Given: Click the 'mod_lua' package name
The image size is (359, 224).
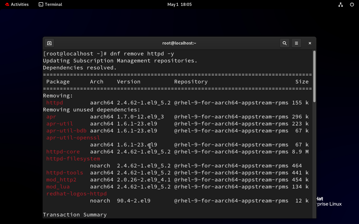Looking at the screenshot, I should pos(58,187).
